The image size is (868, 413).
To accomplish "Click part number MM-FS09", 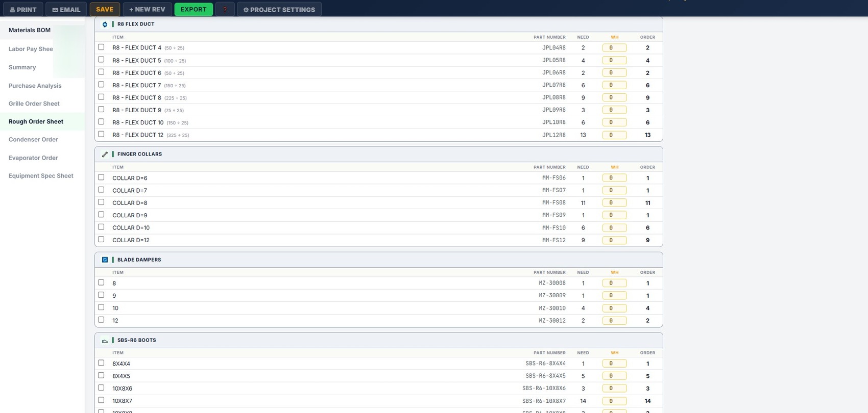I will (x=554, y=215).
